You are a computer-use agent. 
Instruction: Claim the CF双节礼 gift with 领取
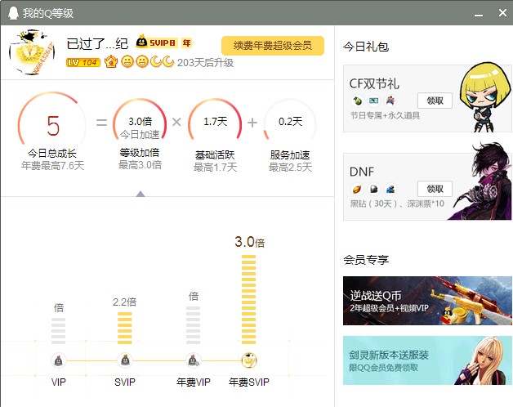[x=435, y=101]
